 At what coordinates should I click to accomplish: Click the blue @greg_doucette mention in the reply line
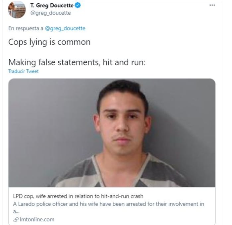[x=65, y=28]
